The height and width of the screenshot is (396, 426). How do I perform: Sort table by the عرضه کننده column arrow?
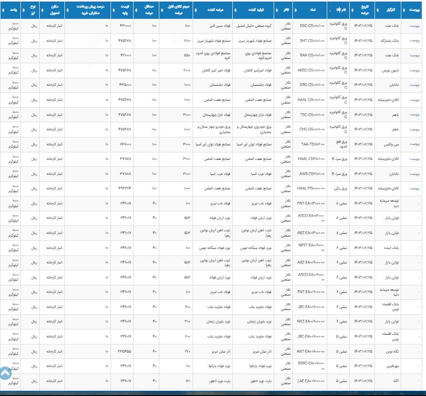point(196,10)
